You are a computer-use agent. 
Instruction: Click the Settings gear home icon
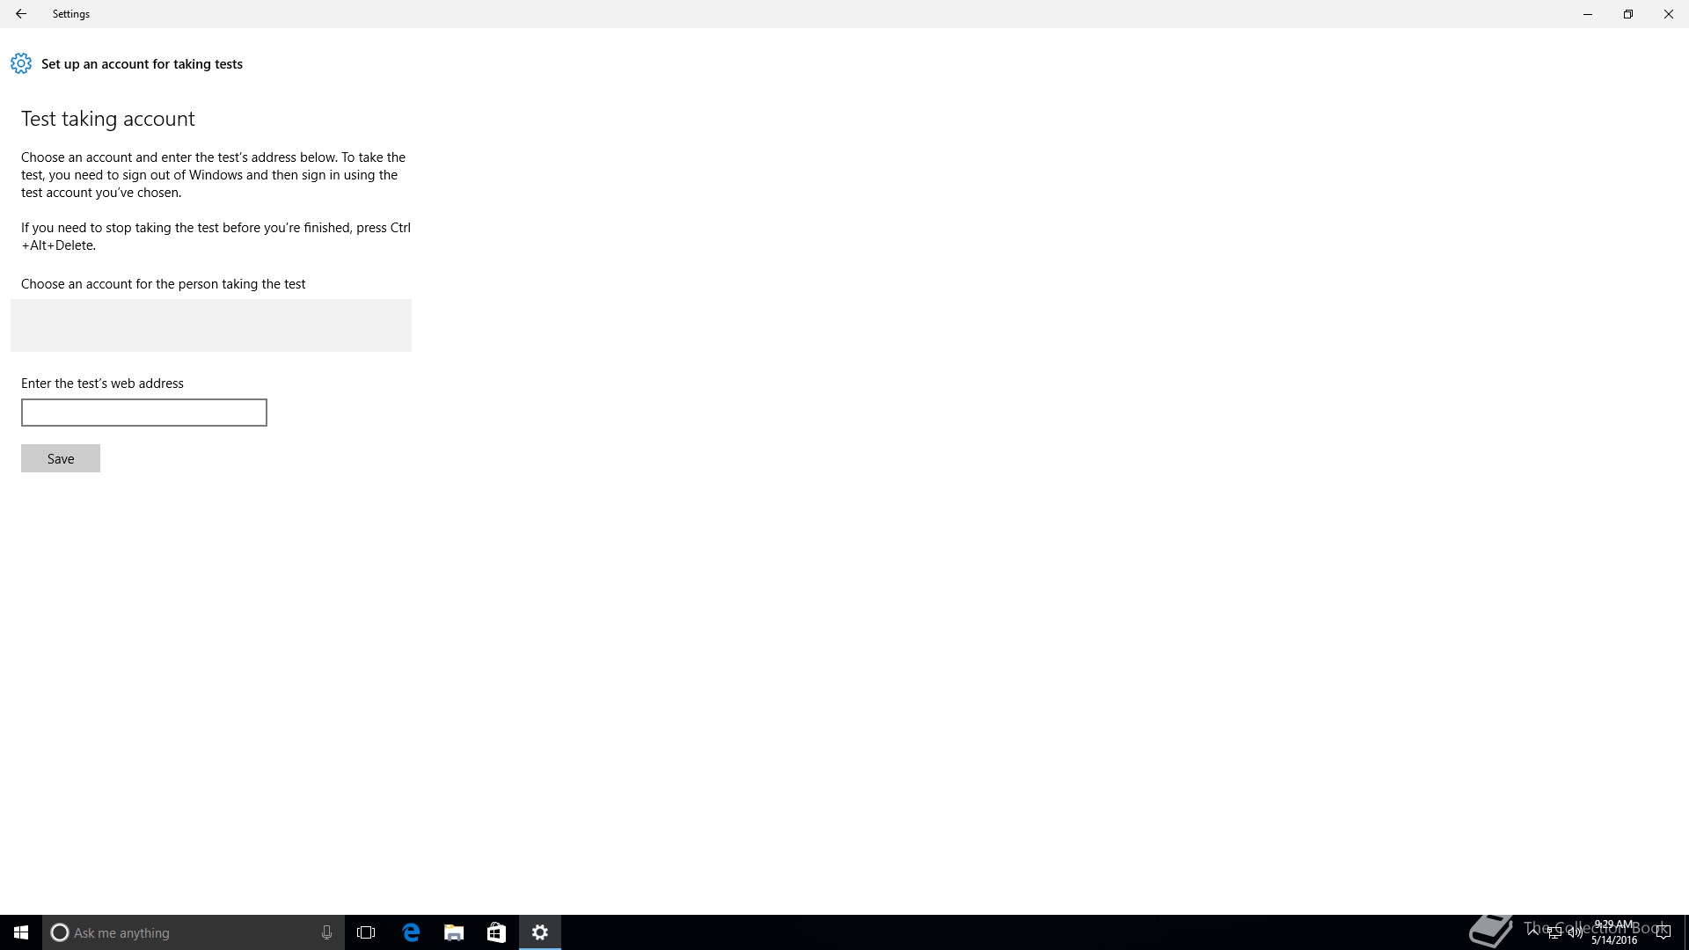click(21, 63)
